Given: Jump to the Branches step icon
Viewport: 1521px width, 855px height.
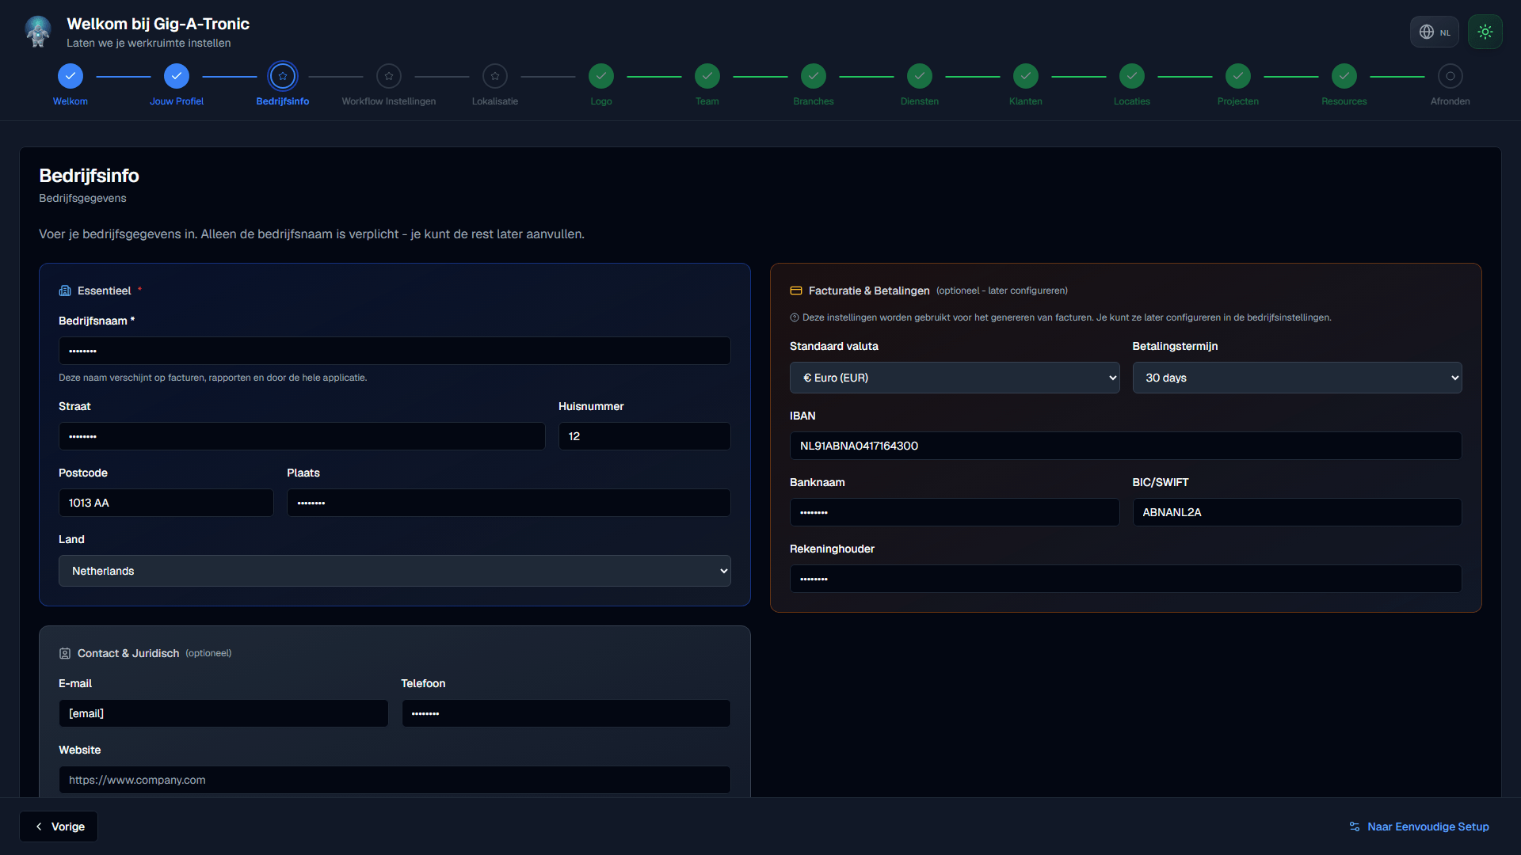Looking at the screenshot, I should 814,76.
